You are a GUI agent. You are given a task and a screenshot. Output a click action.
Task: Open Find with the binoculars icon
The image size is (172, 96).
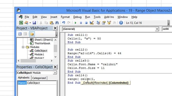tap(57, 23)
